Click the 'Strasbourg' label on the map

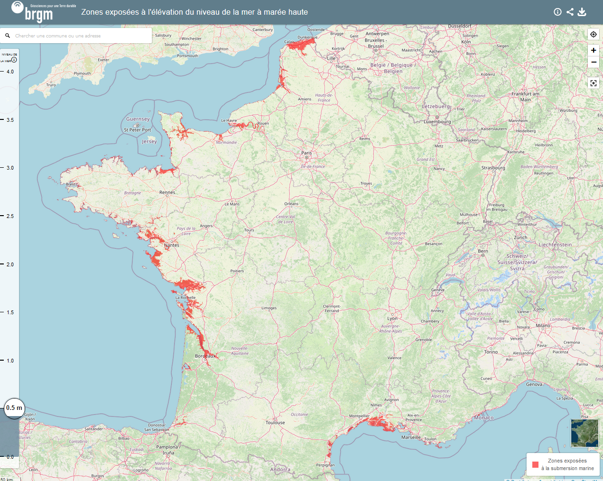493,168
